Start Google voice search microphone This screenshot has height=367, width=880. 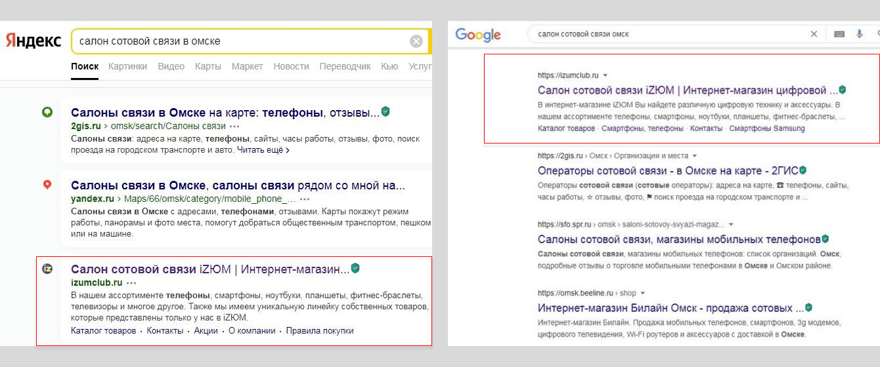click(x=860, y=34)
